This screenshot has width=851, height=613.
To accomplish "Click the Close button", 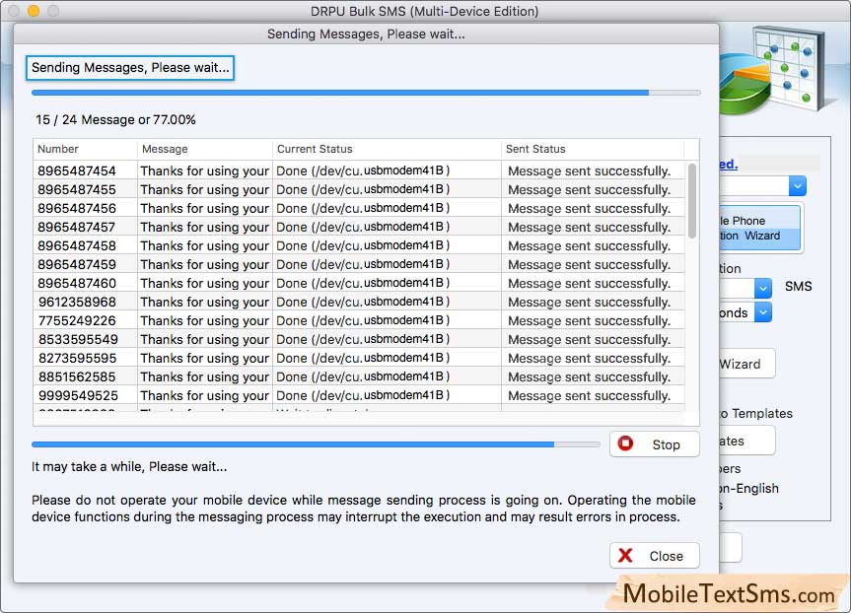I will pos(654,556).
